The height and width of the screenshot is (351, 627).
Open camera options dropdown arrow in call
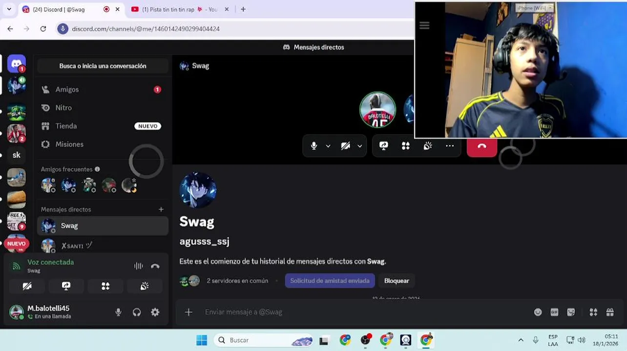pyautogui.click(x=360, y=146)
